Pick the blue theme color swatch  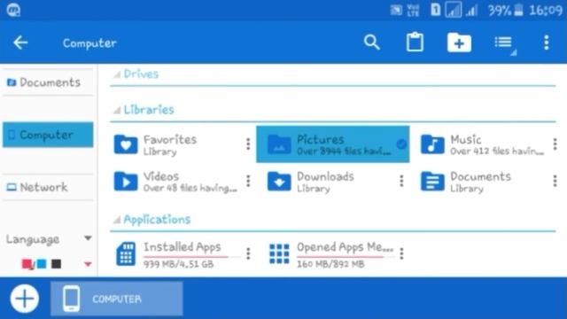(42, 264)
